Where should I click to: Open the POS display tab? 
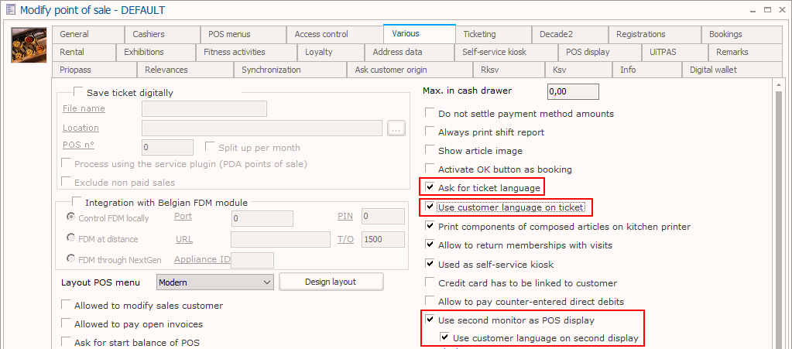click(587, 52)
